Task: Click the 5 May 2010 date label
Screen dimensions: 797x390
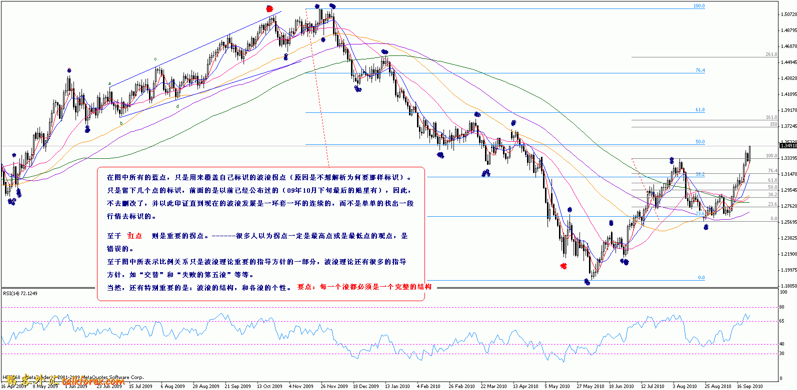Action: [557, 386]
